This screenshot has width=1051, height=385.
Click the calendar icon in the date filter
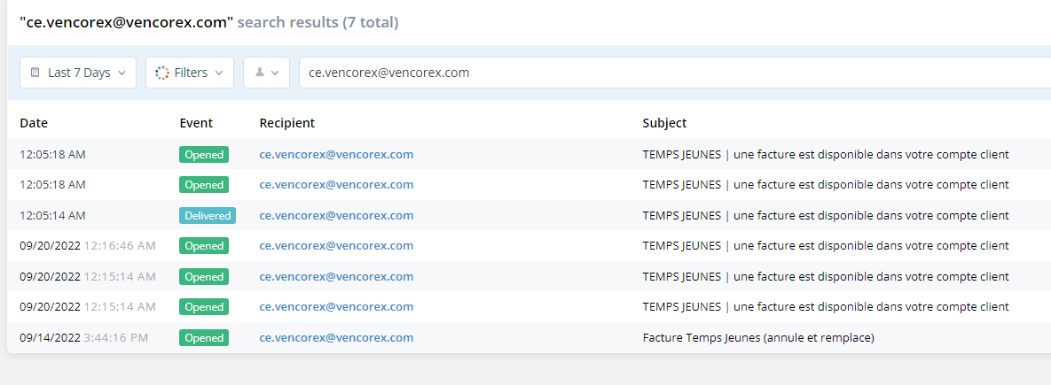click(35, 73)
